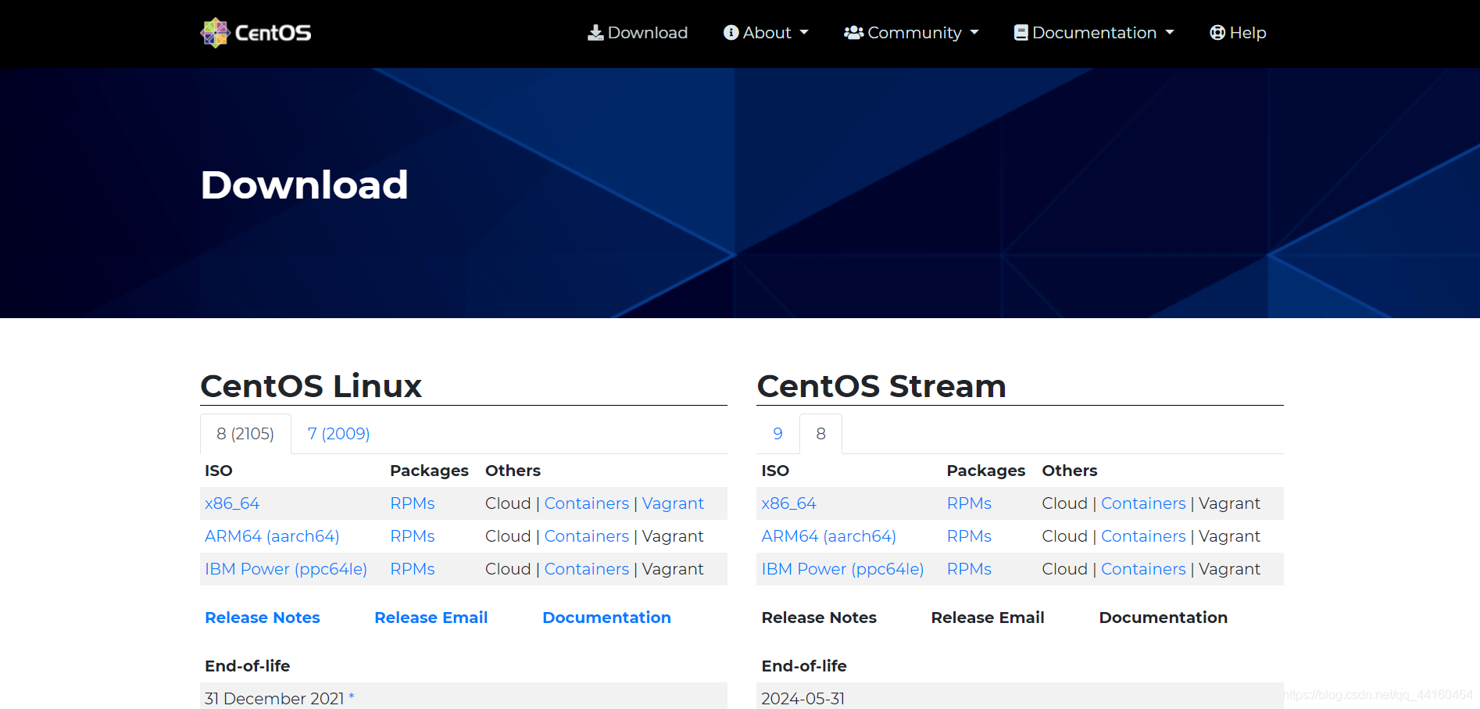Open CentOS Linux Release Email link
This screenshot has height=709, width=1480.
coord(431,618)
